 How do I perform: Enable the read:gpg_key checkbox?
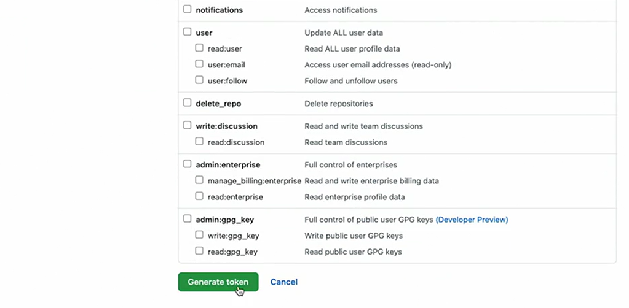coord(199,251)
